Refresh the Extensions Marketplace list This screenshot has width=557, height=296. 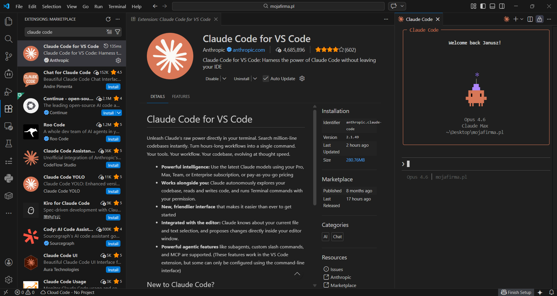(x=108, y=19)
